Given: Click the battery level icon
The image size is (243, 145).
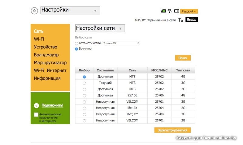Looking at the screenshot, I should [176, 11].
